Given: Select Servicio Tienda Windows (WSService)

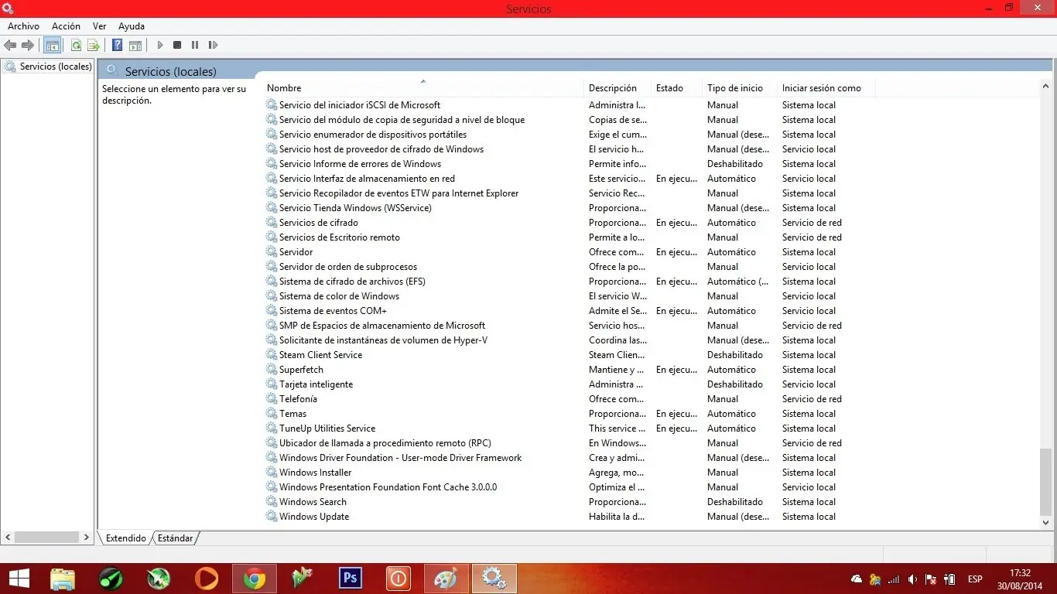Looking at the screenshot, I should pyautogui.click(x=570, y=208).
